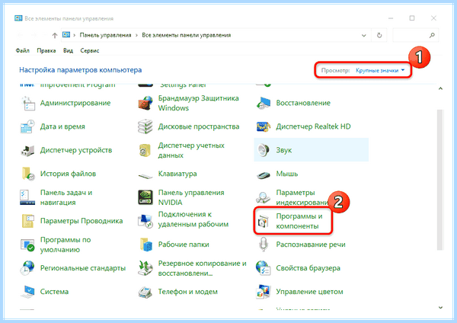
Task: Open the Вид menu
Action: click(x=68, y=51)
